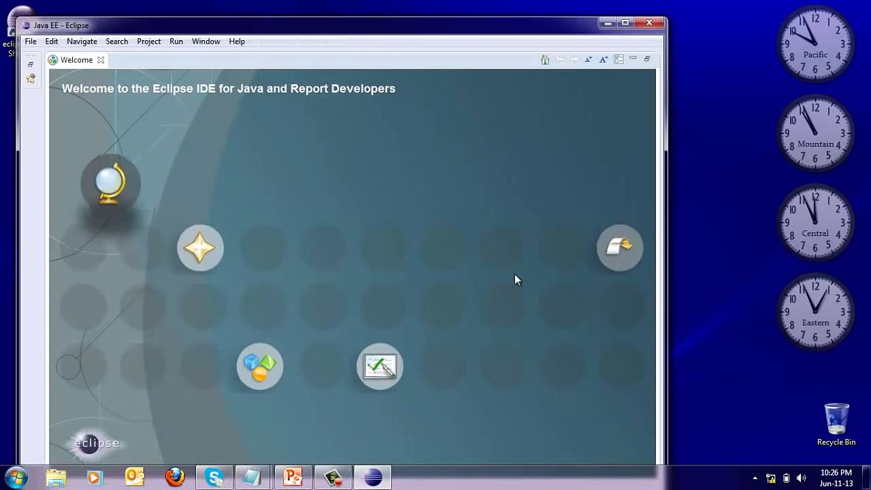Open the Edit menu
This screenshot has height=490, width=871.
(x=52, y=42)
